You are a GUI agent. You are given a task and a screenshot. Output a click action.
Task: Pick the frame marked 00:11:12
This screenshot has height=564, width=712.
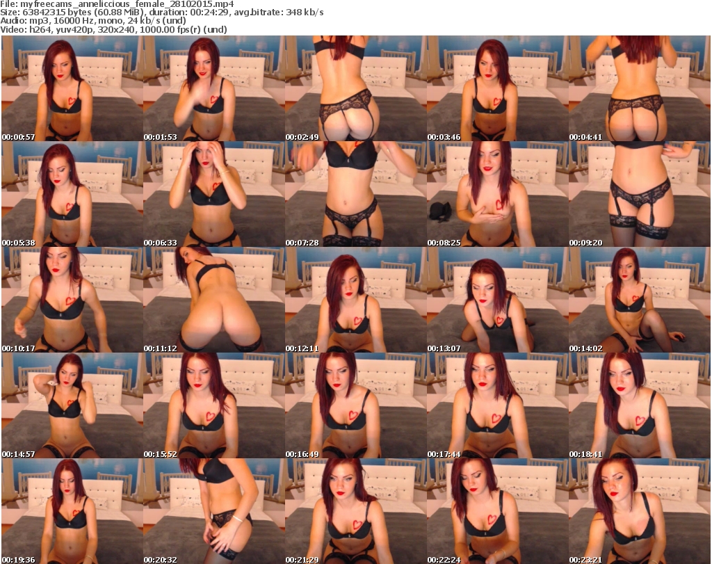pos(214,300)
